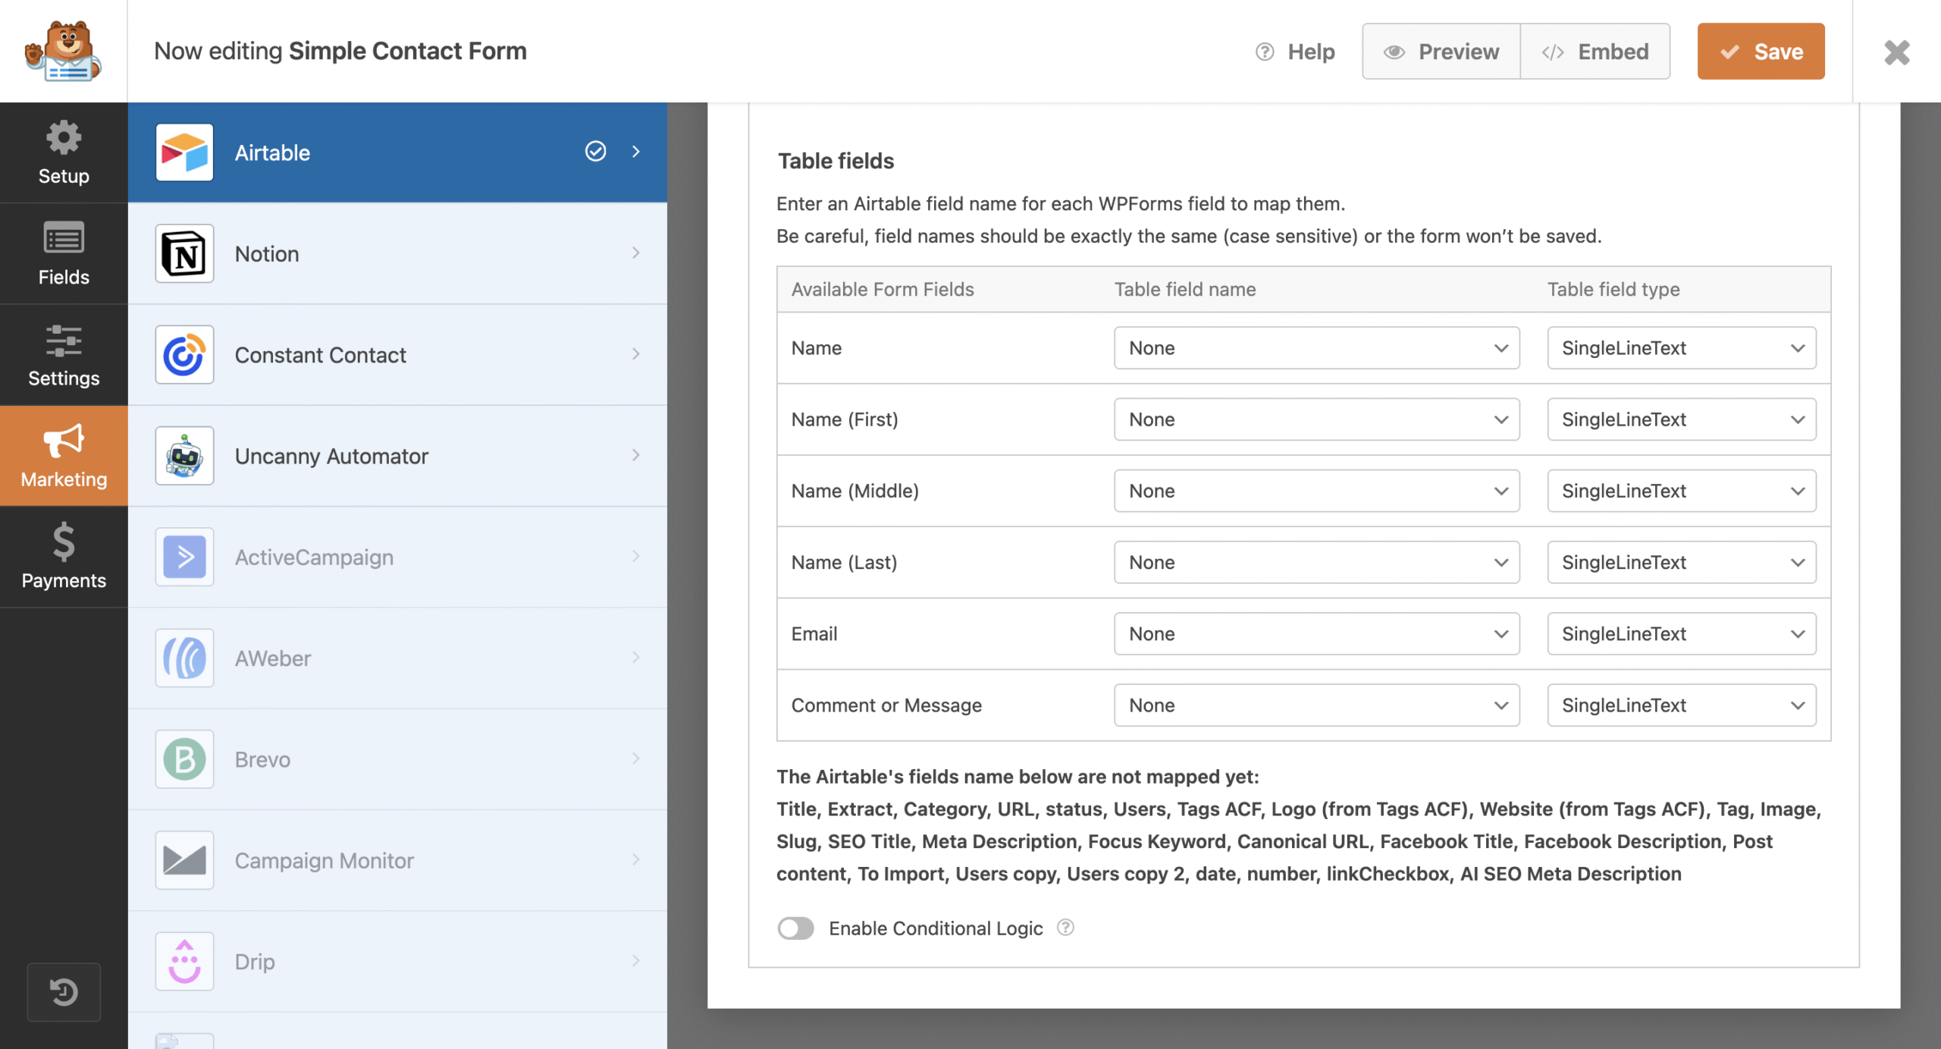The width and height of the screenshot is (1941, 1049).
Task: Open Table field name dropdown for Email
Action: point(1316,633)
